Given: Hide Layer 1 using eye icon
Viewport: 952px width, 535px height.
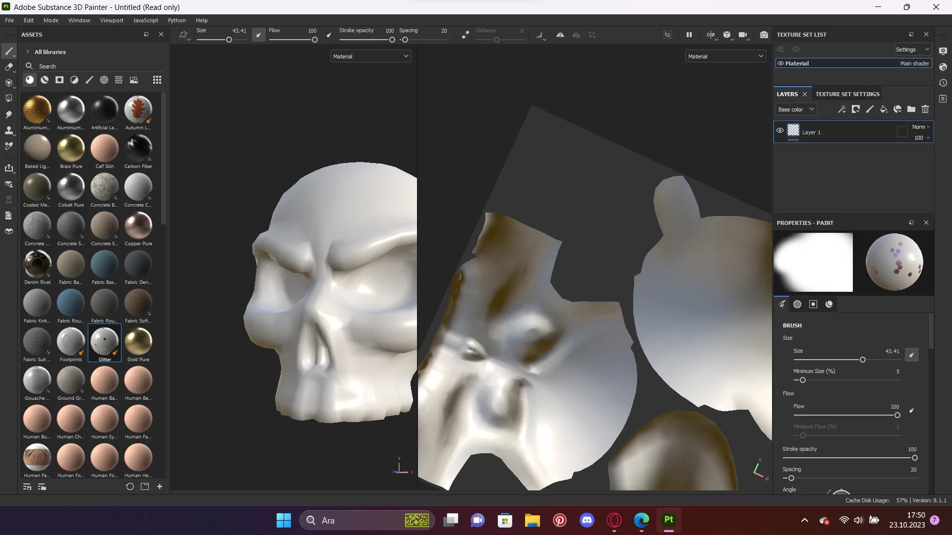Looking at the screenshot, I should tap(780, 131).
